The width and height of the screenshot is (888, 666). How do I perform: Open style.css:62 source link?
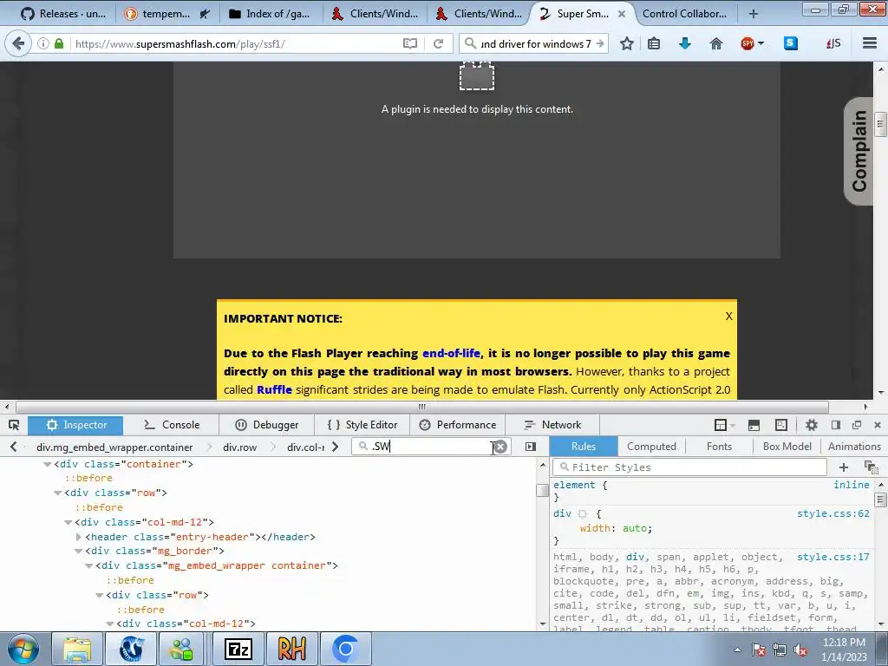click(x=832, y=513)
